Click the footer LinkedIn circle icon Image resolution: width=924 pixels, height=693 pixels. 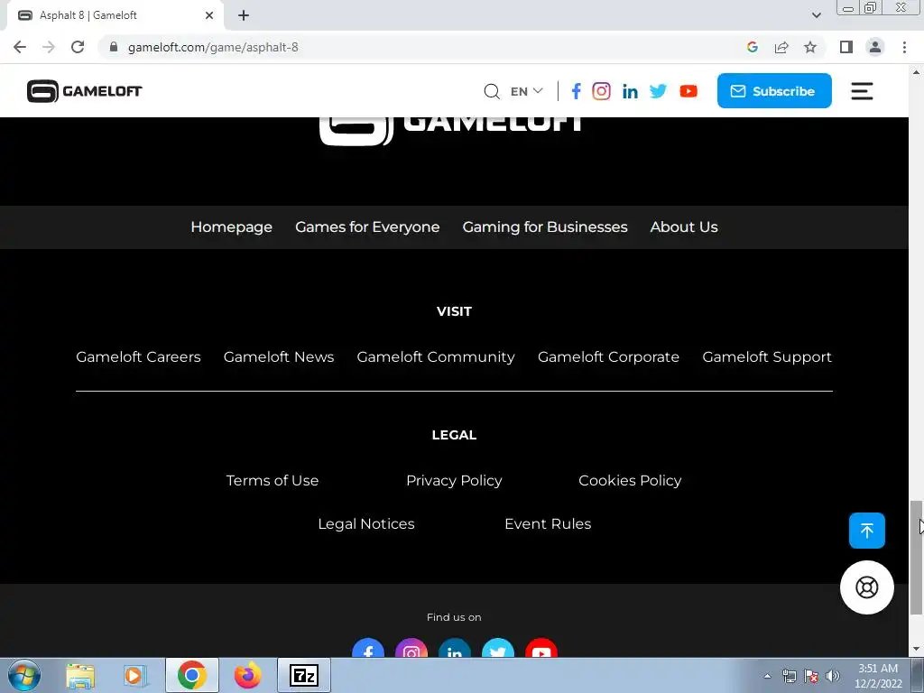455,648
